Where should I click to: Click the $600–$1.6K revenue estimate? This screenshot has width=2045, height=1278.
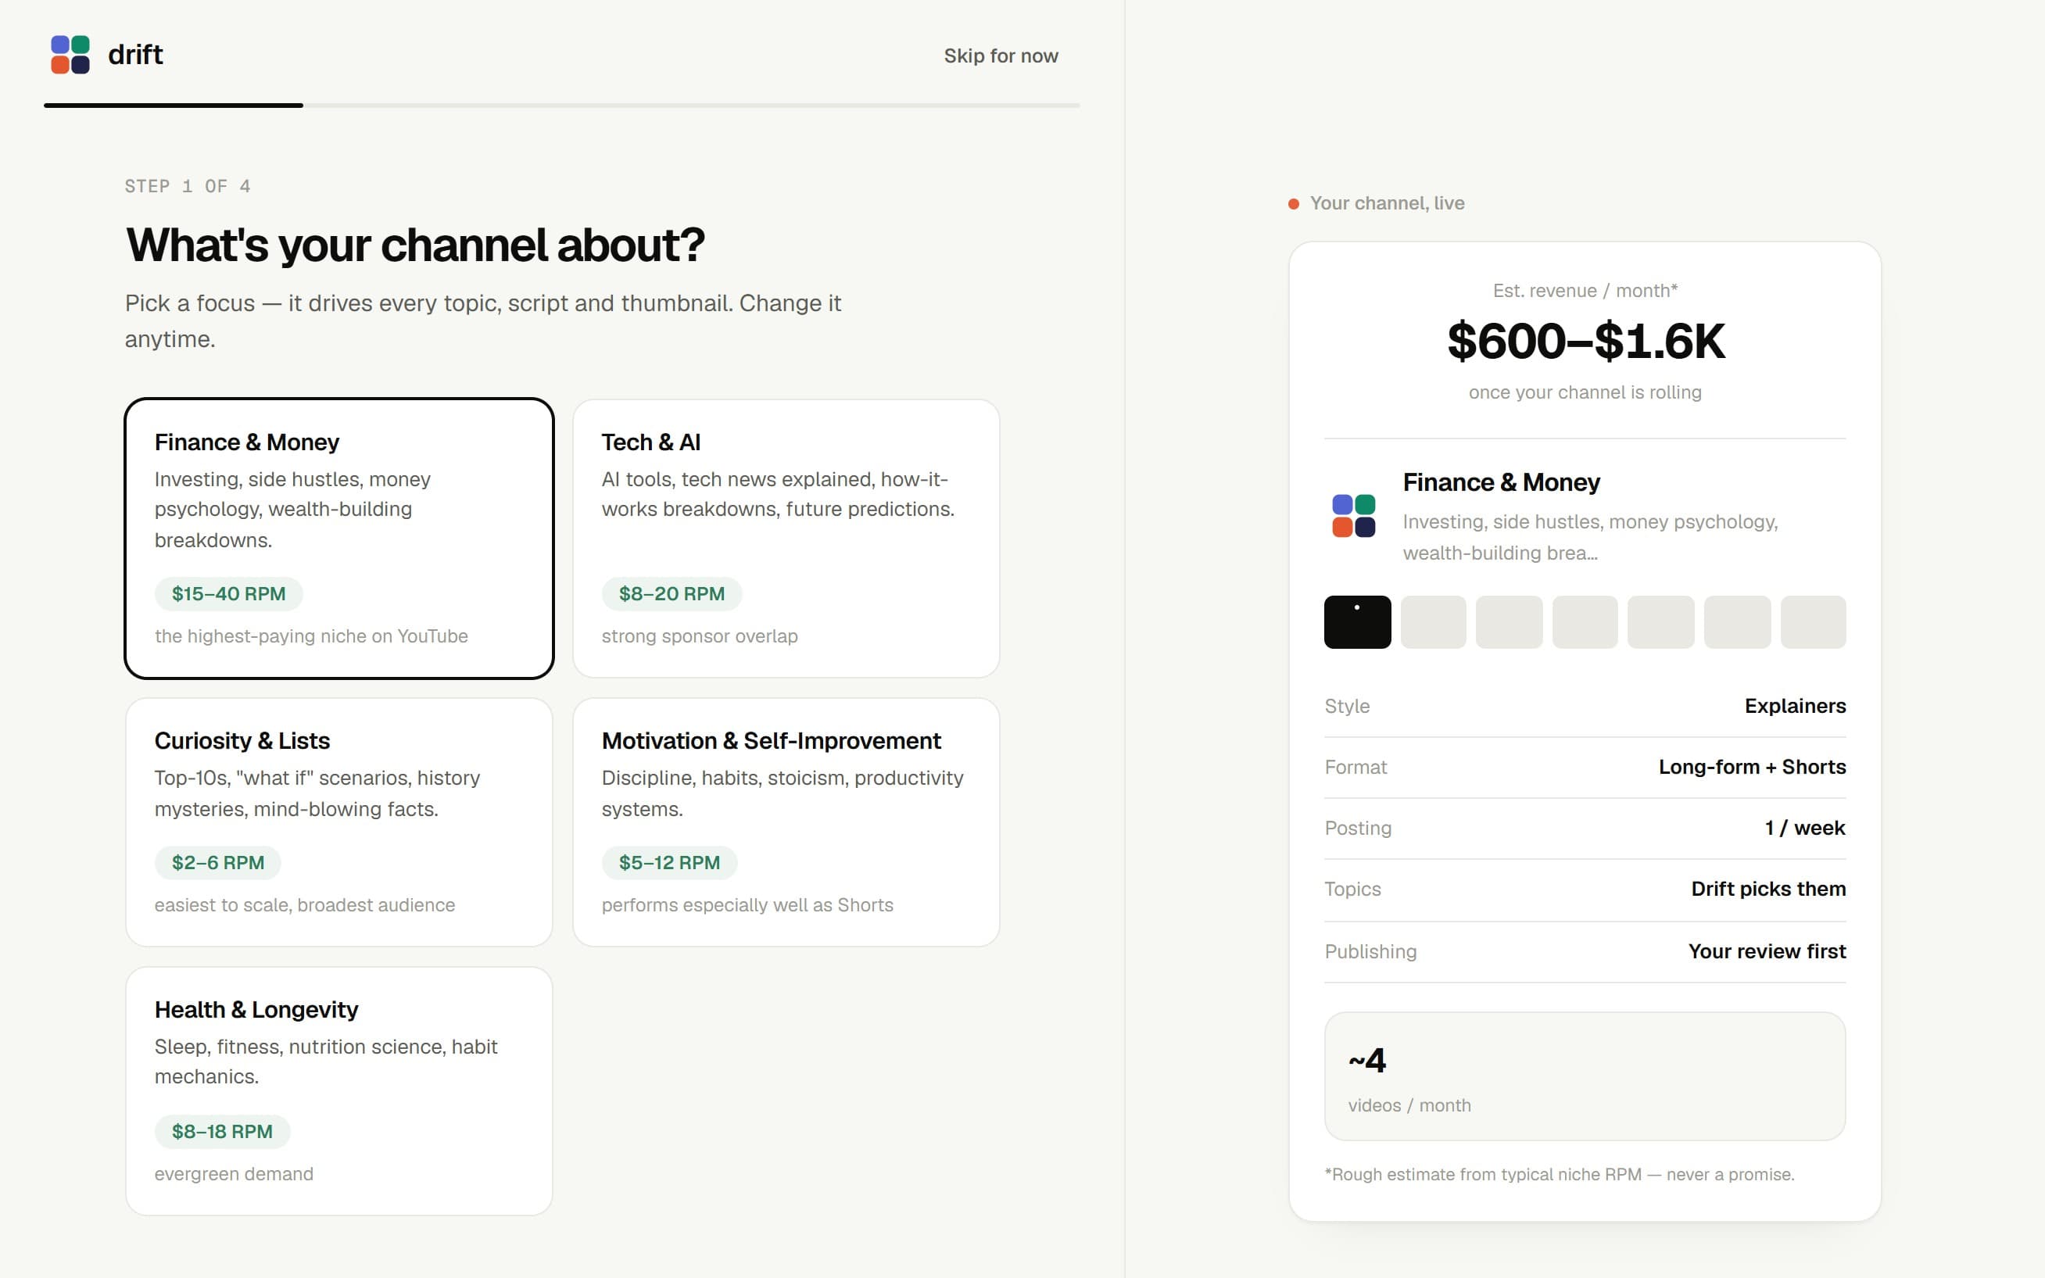tap(1585, 342)
